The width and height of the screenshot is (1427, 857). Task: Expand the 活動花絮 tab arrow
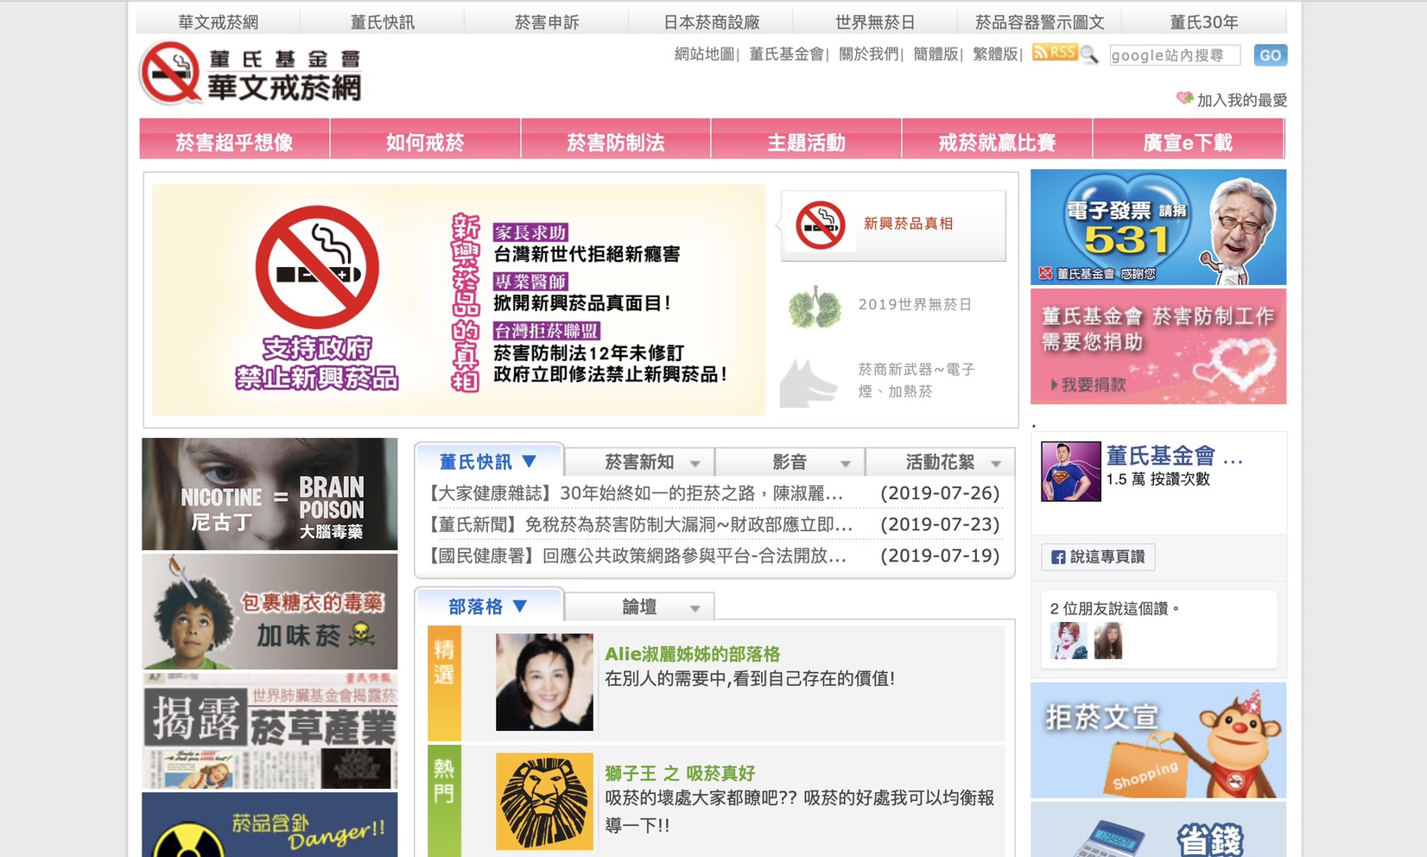tap(996, 465)
